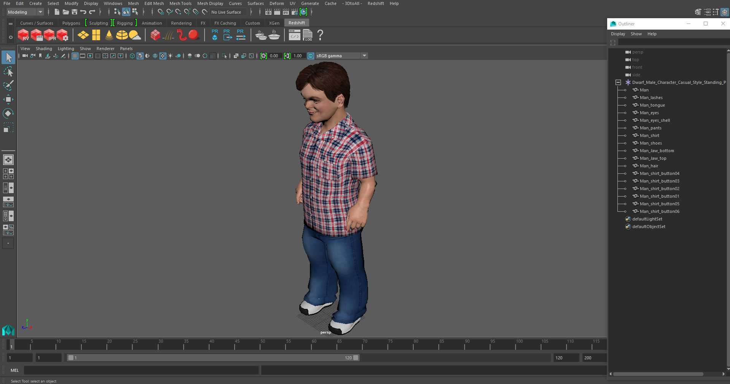Switch to the FX Caching shelf tab
The width and height of the screenshot is (730, 384).
pos(225,23)
